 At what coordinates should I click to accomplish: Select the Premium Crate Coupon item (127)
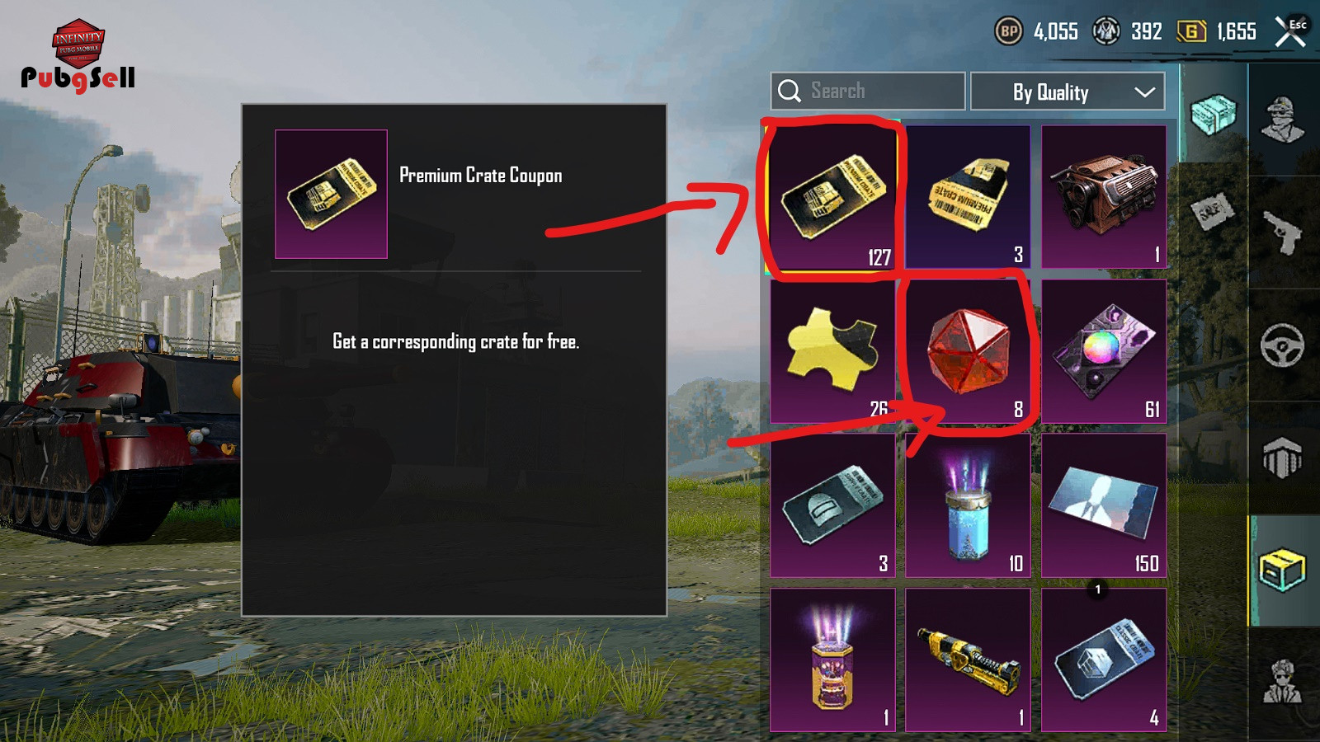[833, 197]
